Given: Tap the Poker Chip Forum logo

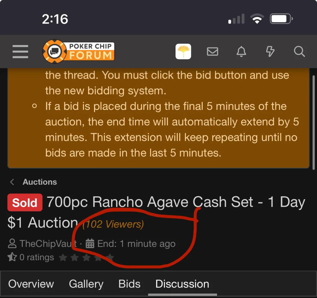Looking at the screenshot, I should pos(79,51).
